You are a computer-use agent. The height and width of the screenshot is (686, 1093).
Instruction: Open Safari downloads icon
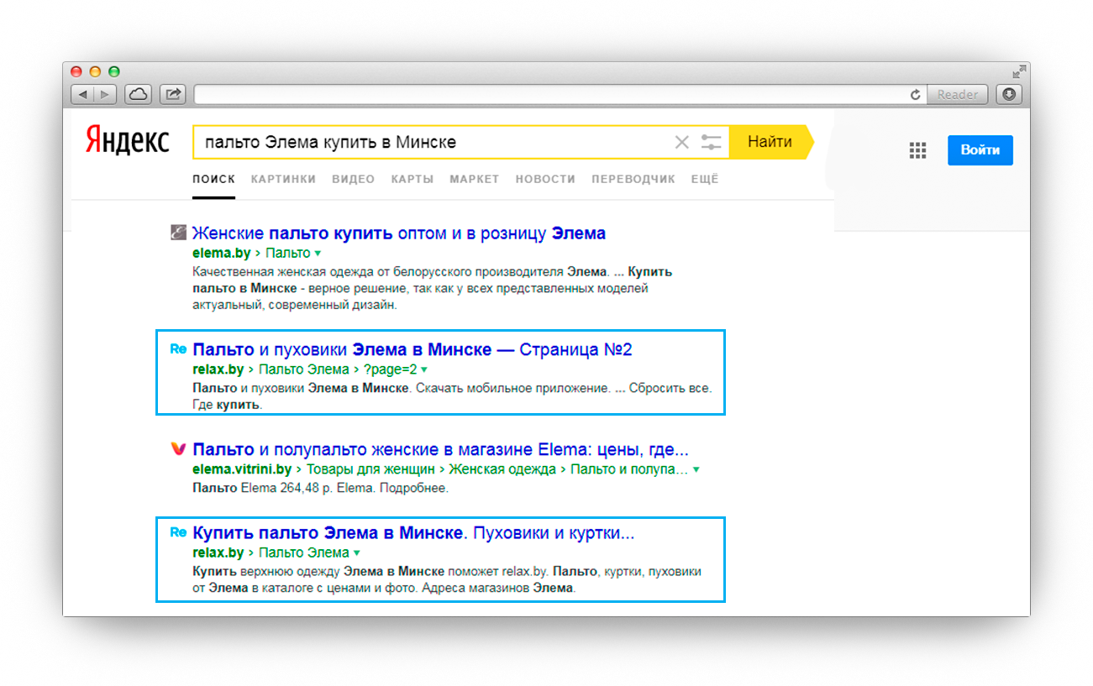pos(1009,94)
